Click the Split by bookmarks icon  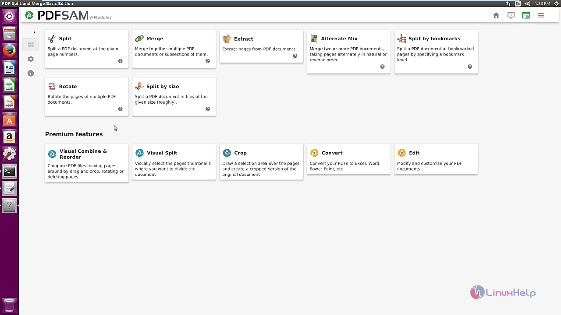(401, 38)
